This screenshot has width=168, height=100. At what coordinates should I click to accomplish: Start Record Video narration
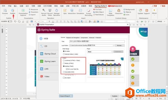(x=50, y=12)
